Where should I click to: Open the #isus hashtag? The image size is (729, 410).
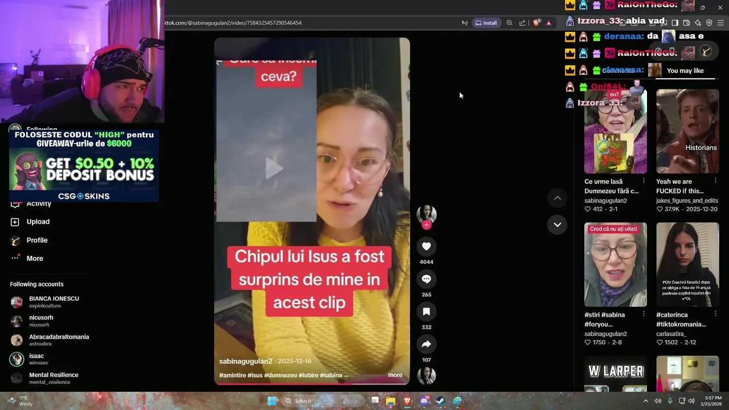click(x=255, y=375)
